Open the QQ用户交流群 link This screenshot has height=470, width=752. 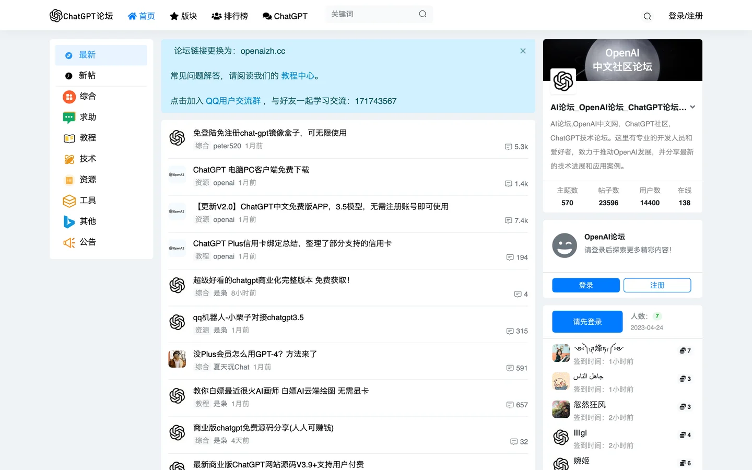click(233, 101)
